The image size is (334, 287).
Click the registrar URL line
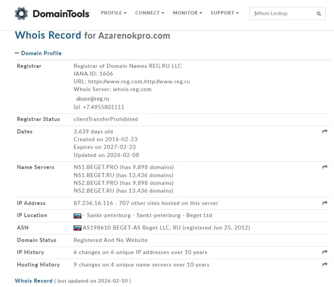coord(132,82)
